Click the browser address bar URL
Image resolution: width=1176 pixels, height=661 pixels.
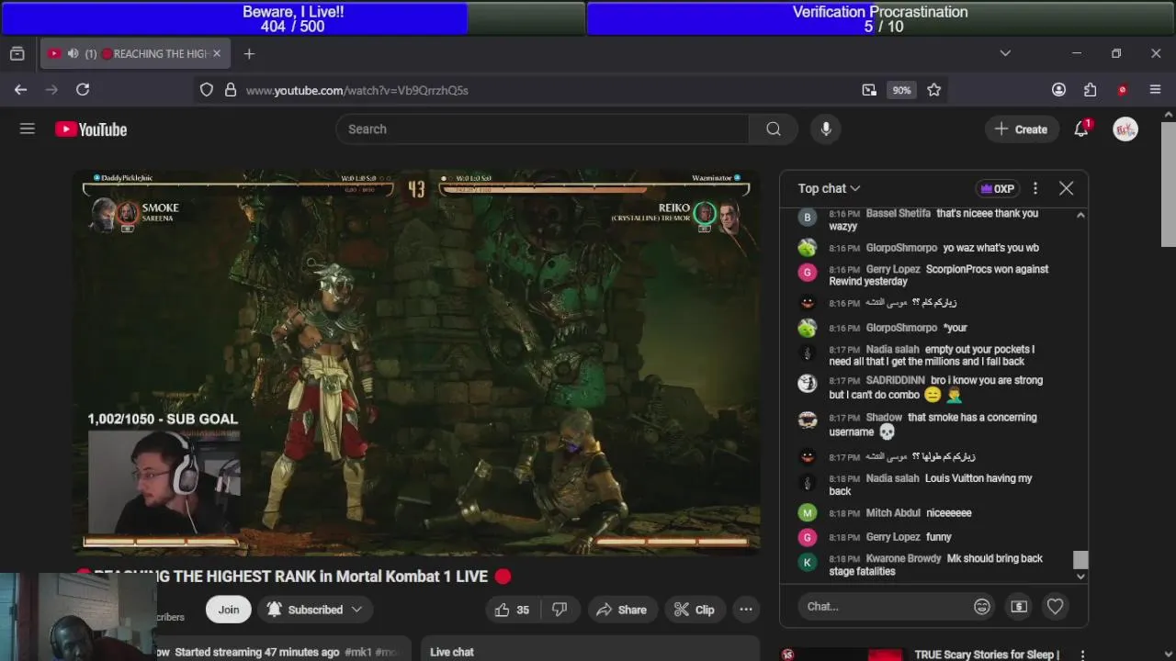[x=357, y=90]
